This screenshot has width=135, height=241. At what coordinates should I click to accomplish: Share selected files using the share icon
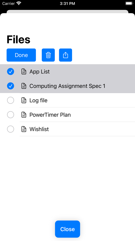[x=65, y=55]
